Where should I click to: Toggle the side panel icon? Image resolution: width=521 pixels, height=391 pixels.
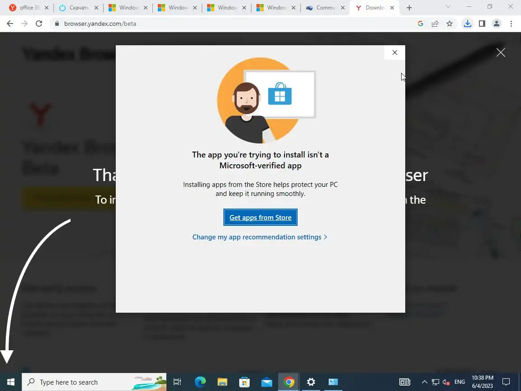[482, 24]
